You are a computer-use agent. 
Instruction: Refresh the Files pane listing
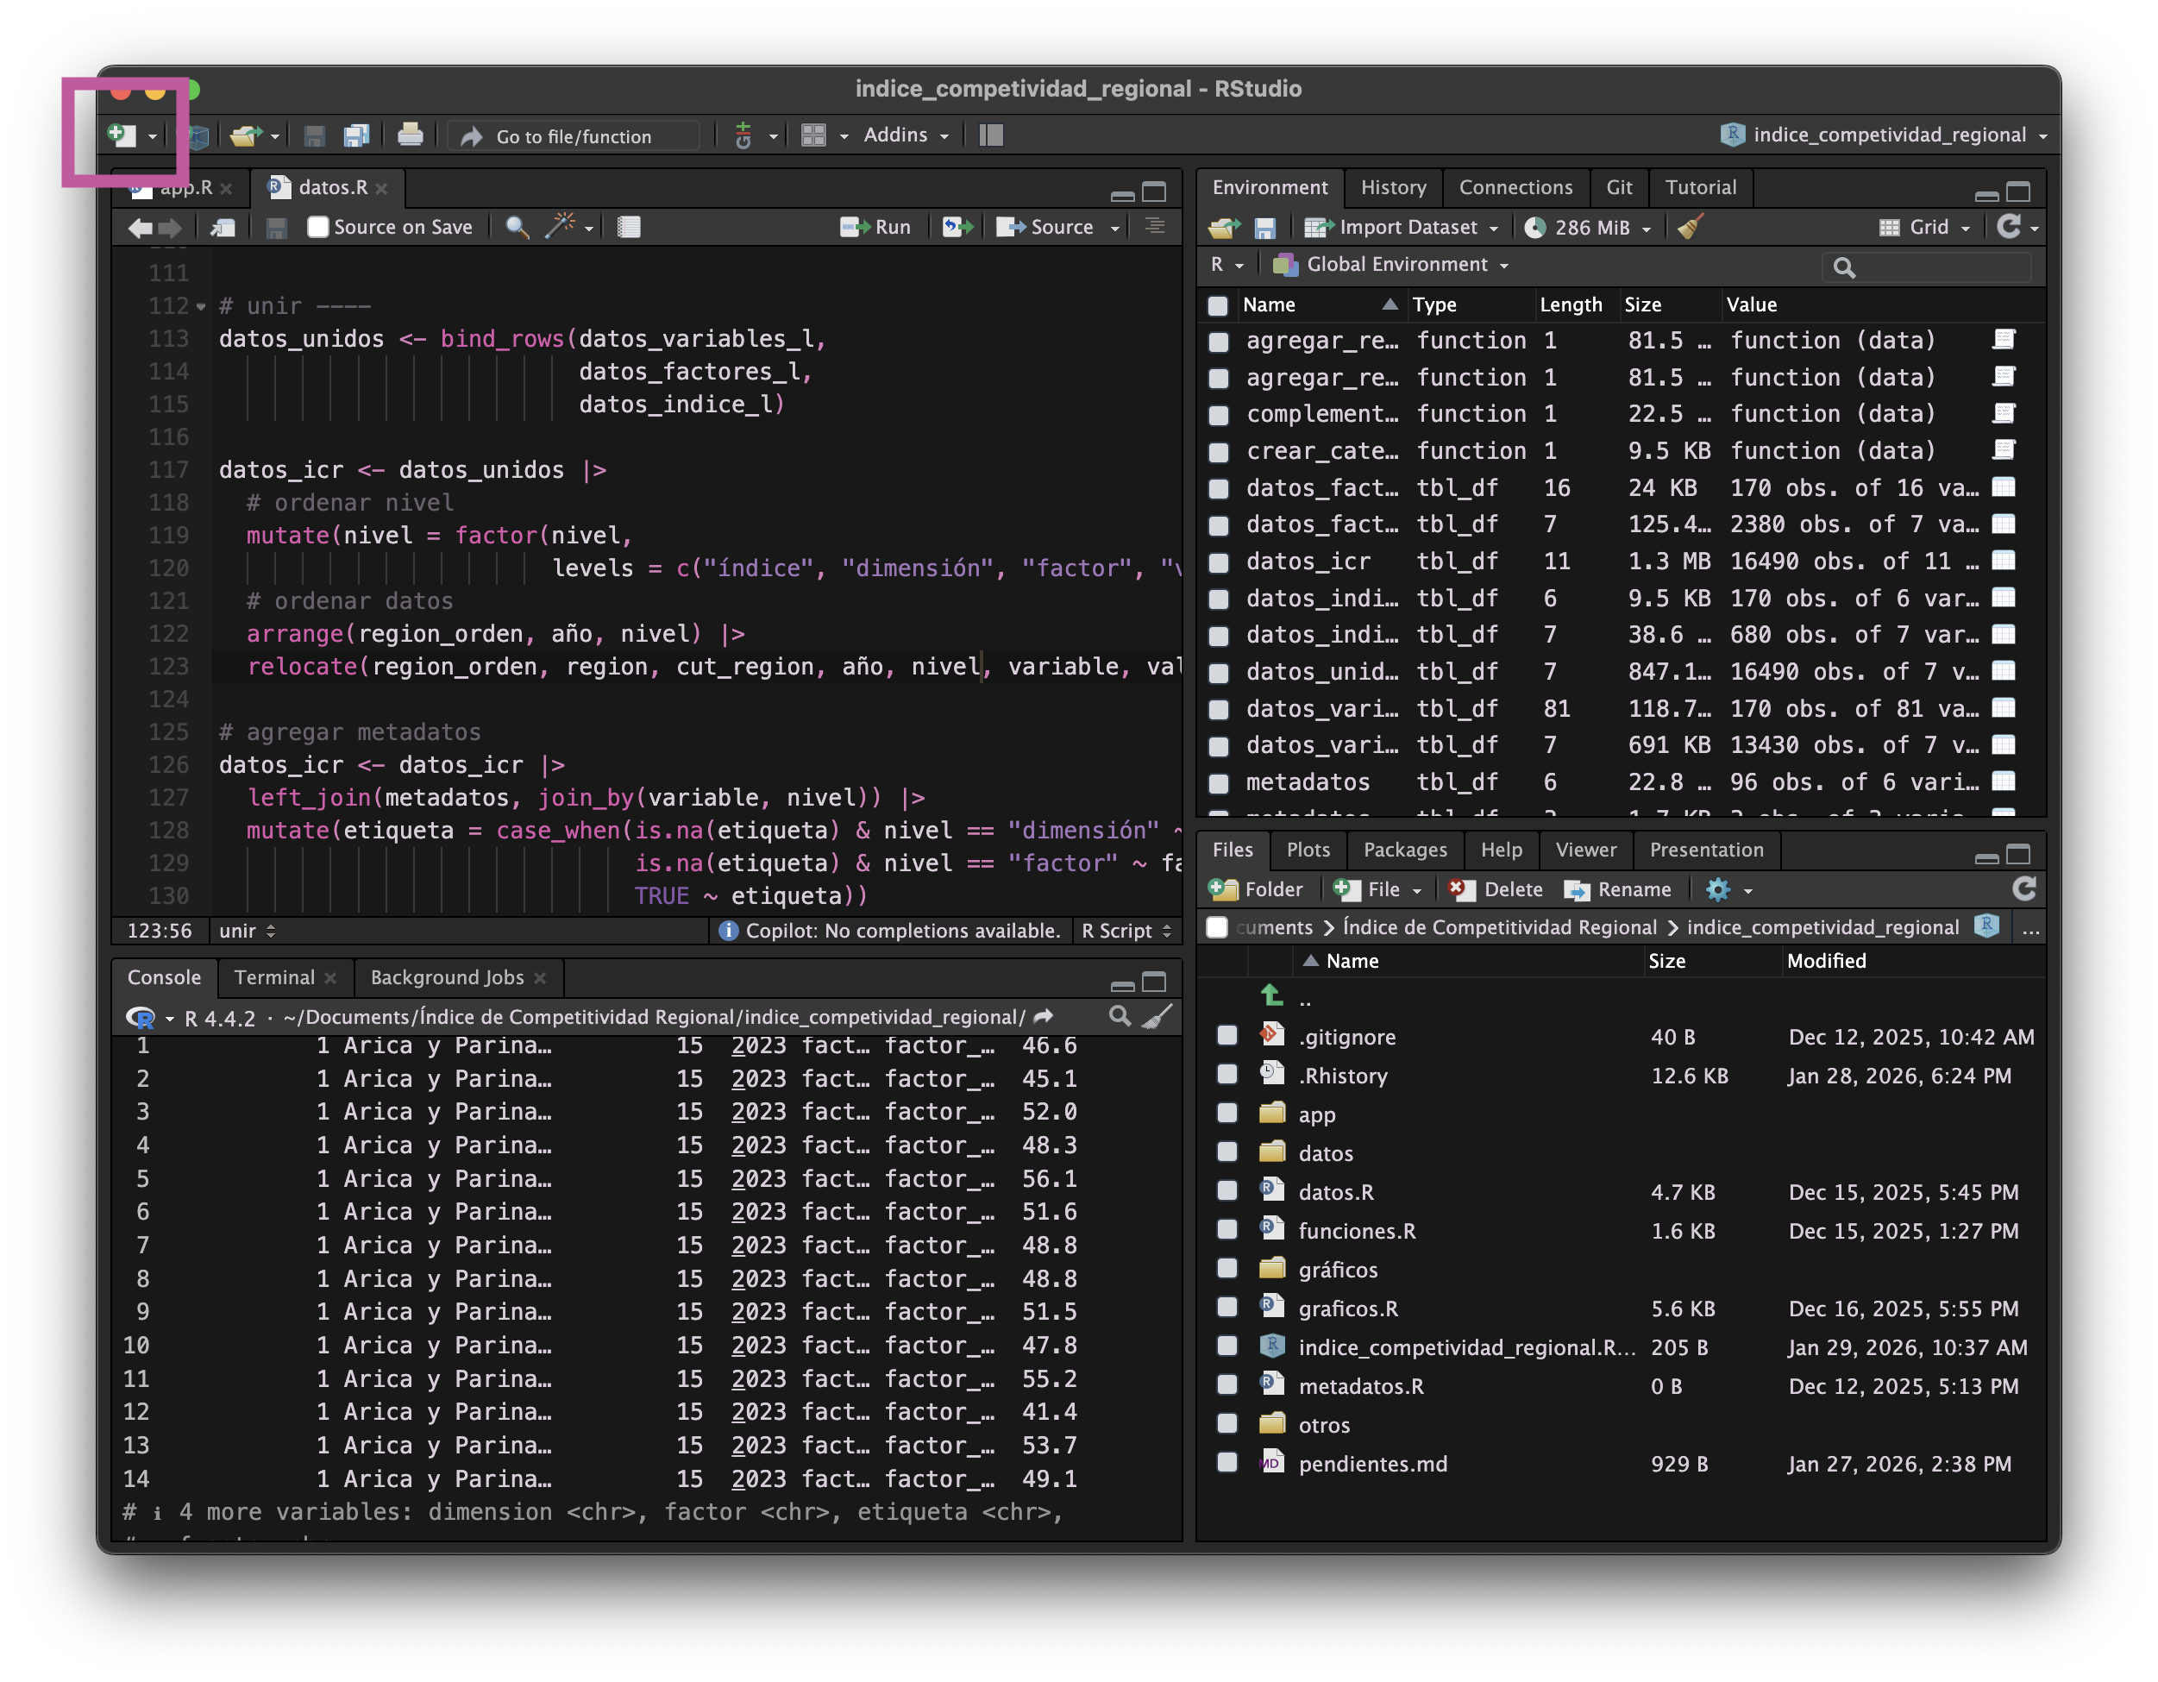[x=2023, y=889]
